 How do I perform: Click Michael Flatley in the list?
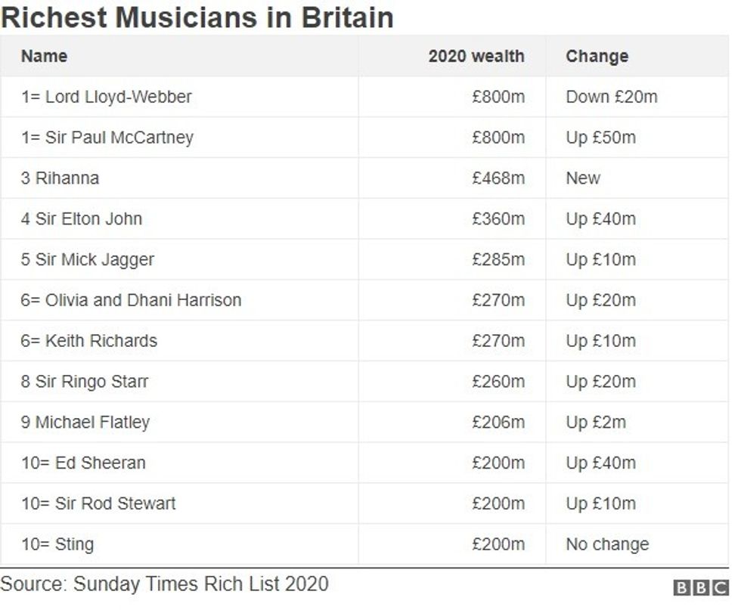pos(85,423)
